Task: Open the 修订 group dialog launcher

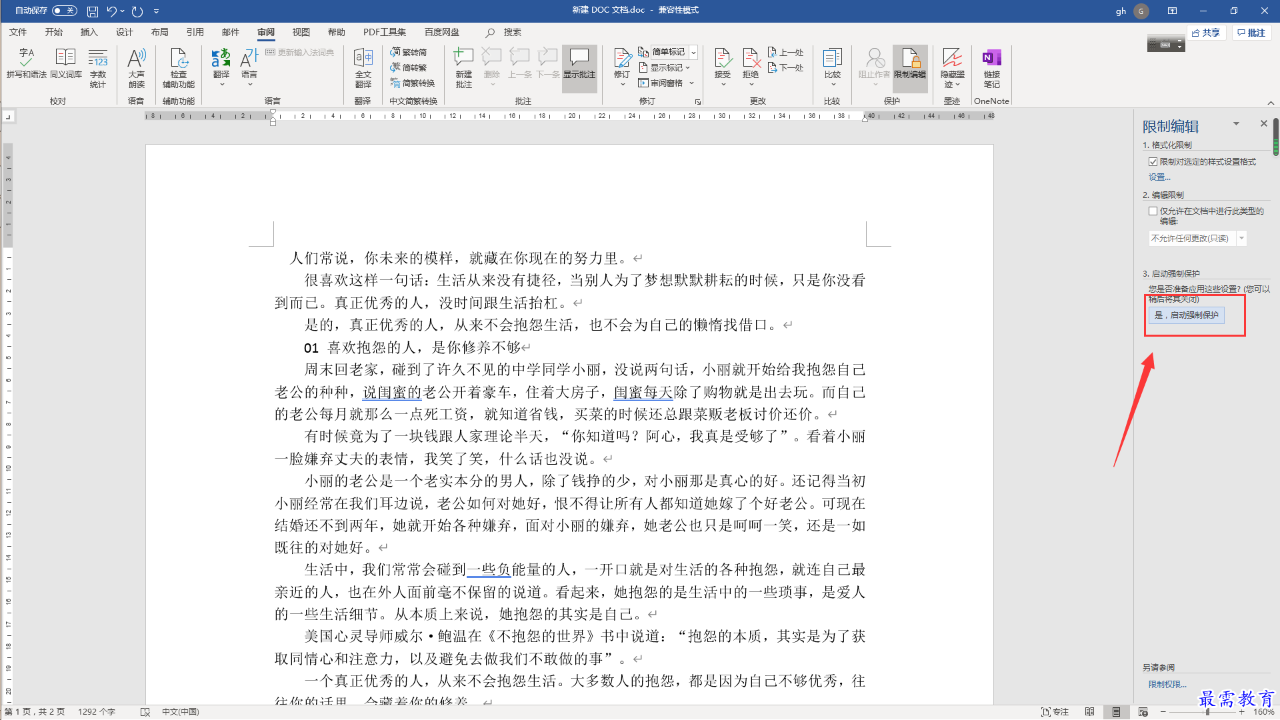Action: tap(698, 102)
